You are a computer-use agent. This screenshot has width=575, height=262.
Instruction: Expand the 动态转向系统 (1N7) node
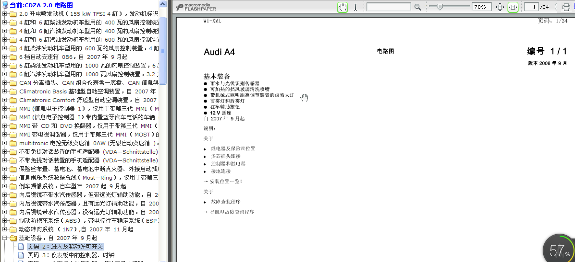[x=4, y=229]
